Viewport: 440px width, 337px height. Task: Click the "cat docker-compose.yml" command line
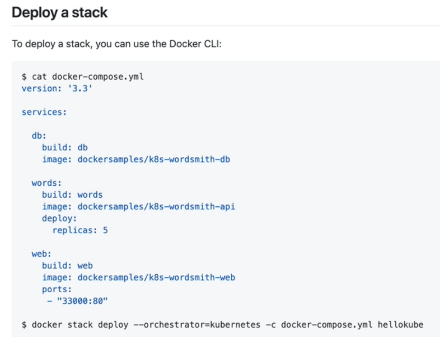(x=82, y=77)
